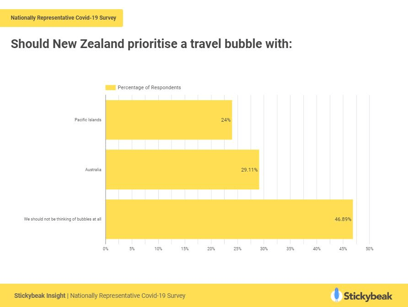Select the Australia bar
This screenshot has height=307, width=408.
click(x=182, y=169)
